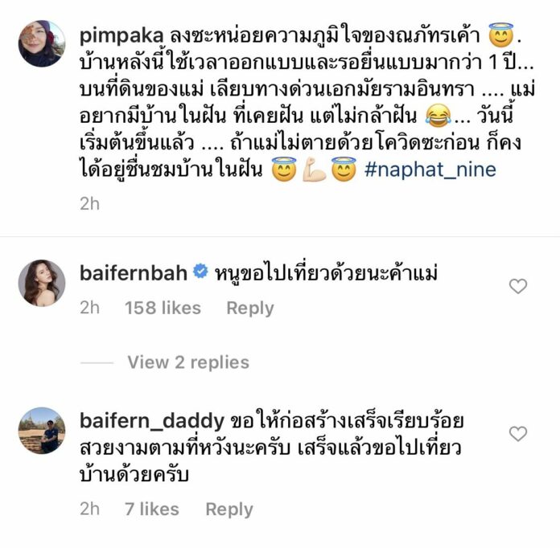Viewport: 560px width, 548px height.
Task: Click the blue verified badge beside baifernbah
Action: pyautogui.click(x=200, y=272)
